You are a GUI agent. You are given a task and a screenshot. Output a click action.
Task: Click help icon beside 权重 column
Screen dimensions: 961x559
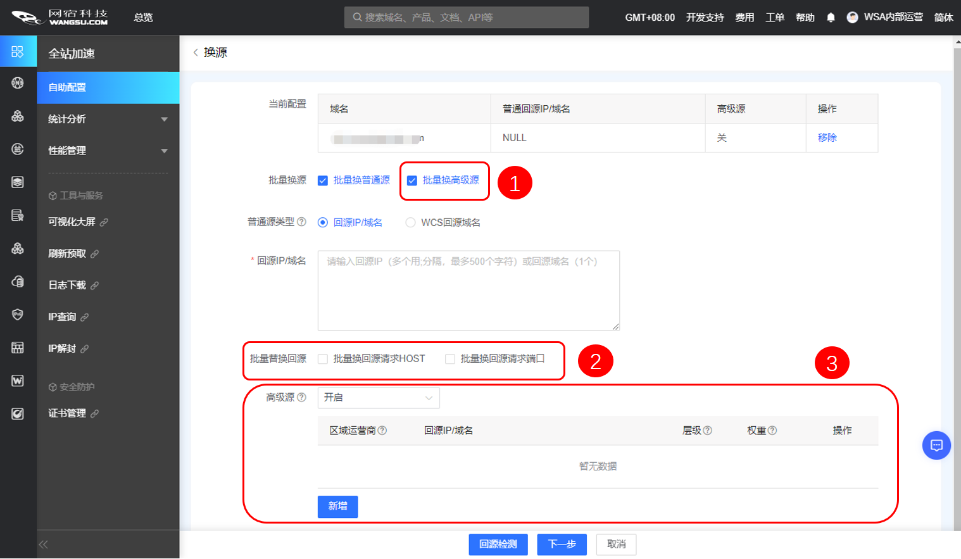772,430
